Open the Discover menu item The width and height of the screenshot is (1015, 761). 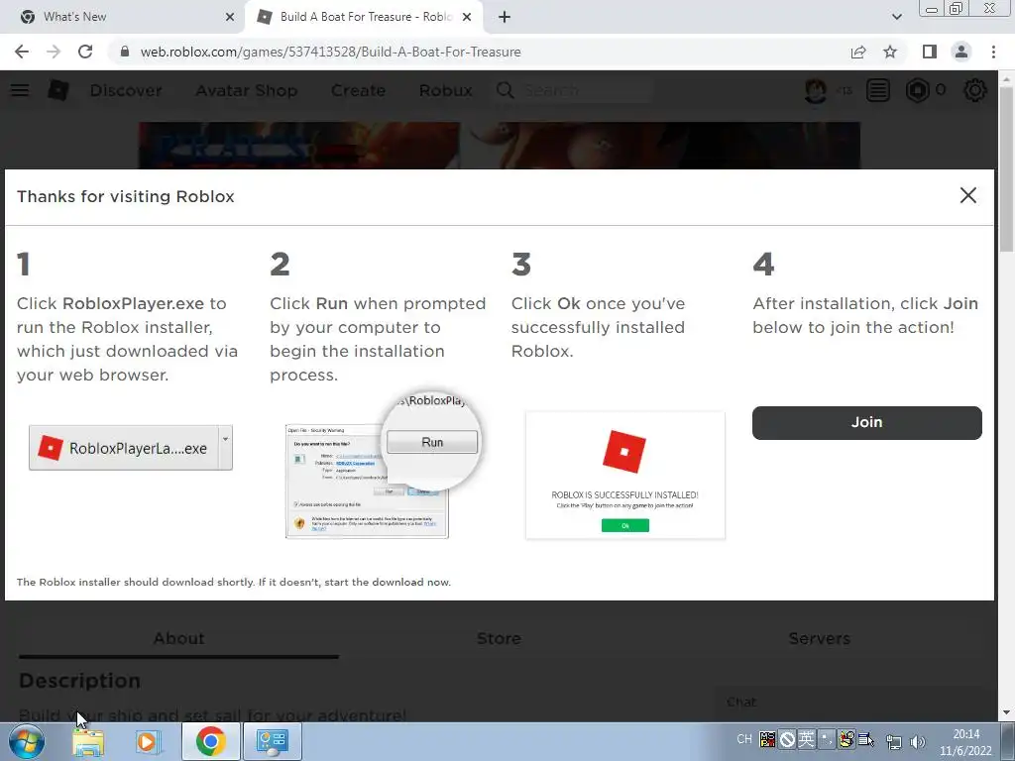click(126, 90)
